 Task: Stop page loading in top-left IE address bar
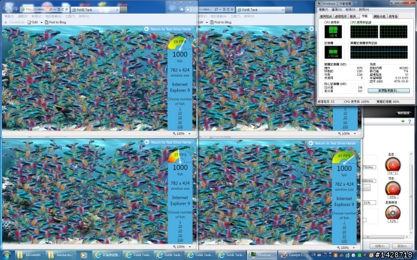(x=66, y=10)
